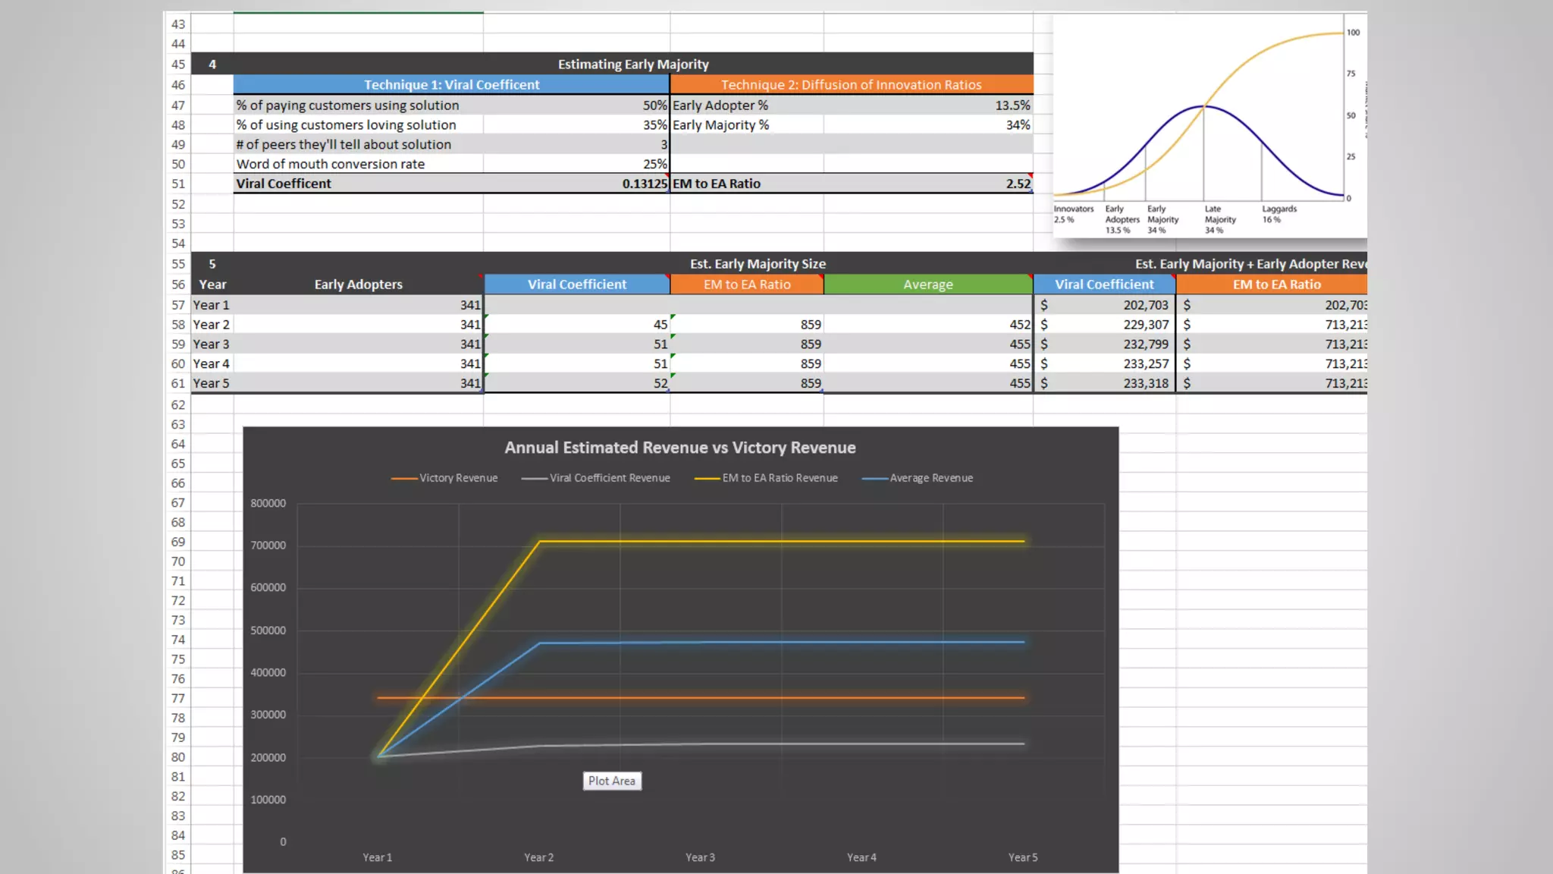Click the diffusion of innovation curve image
This screenshot has width=1553, height=874.
1209,126
